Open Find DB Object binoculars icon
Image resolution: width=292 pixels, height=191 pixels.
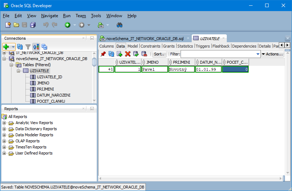pyautogui.click(x=120, y=25)
